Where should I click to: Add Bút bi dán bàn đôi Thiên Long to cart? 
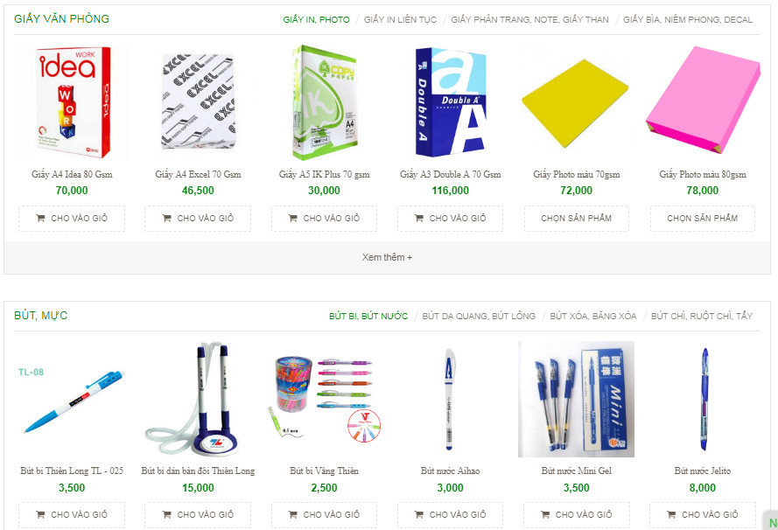[198, 514]
